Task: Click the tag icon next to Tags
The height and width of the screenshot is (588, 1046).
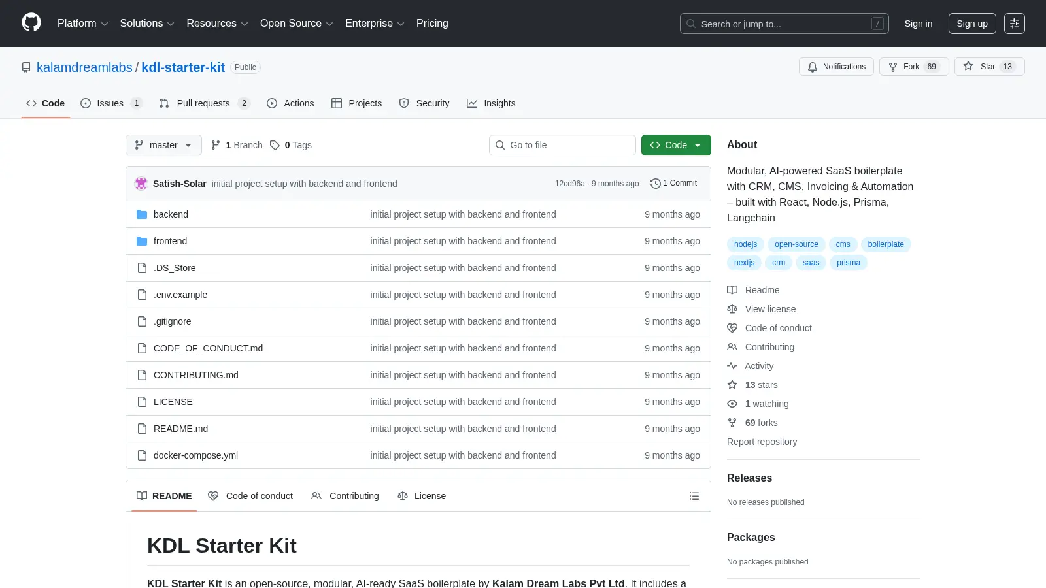Action: [x=275, y=145]
